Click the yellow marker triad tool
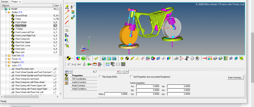The height and width of the screenshot is (107, 254). tap(137, 58)
